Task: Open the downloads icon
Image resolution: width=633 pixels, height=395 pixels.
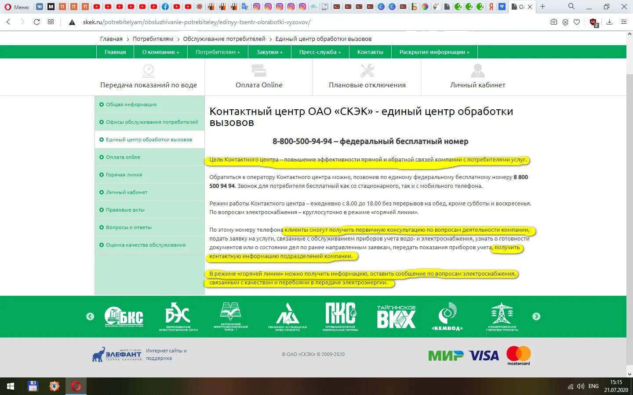Action: pyautogui.click(x=609, y=22)
